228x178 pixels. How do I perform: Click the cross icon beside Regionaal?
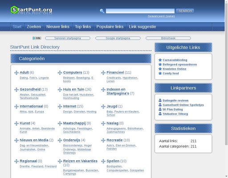point(16,161)
